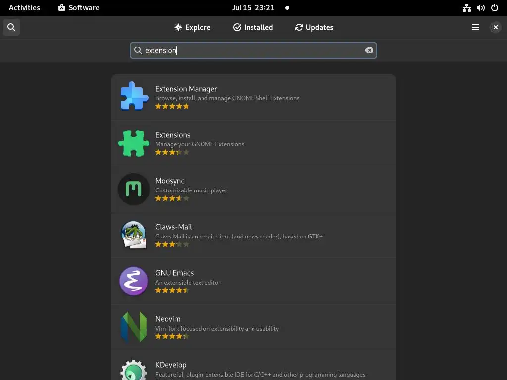Click the power icon in the top bar
Image resolution: width=507 pixels, height=380 pixels.
coord(495,8)
